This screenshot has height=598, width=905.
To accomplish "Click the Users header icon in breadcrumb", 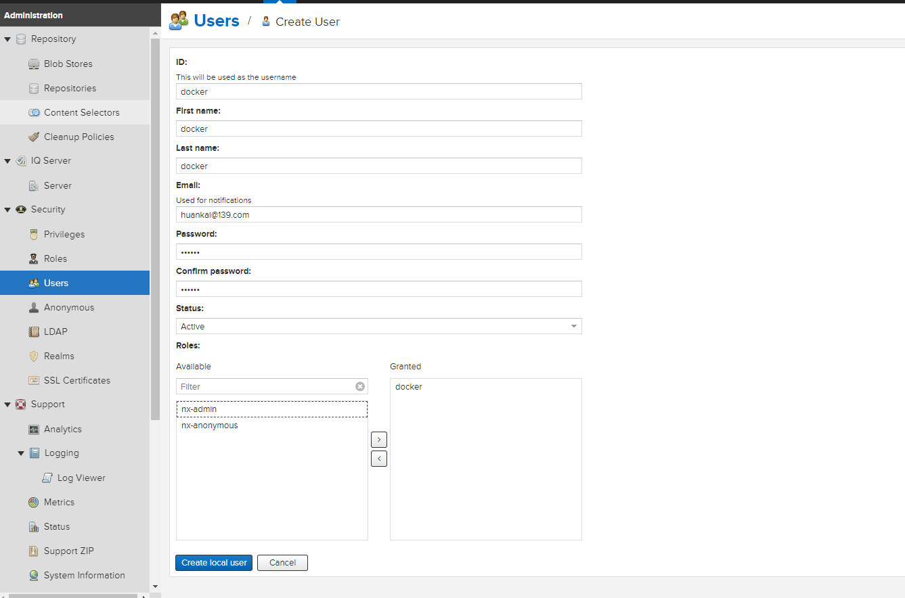I will tap(179, 20).
